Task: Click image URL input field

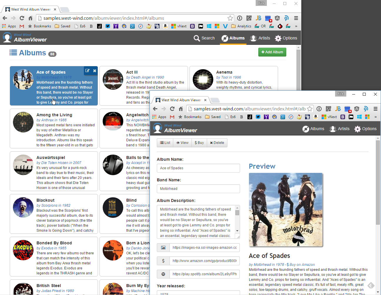Action: point(204,248)
